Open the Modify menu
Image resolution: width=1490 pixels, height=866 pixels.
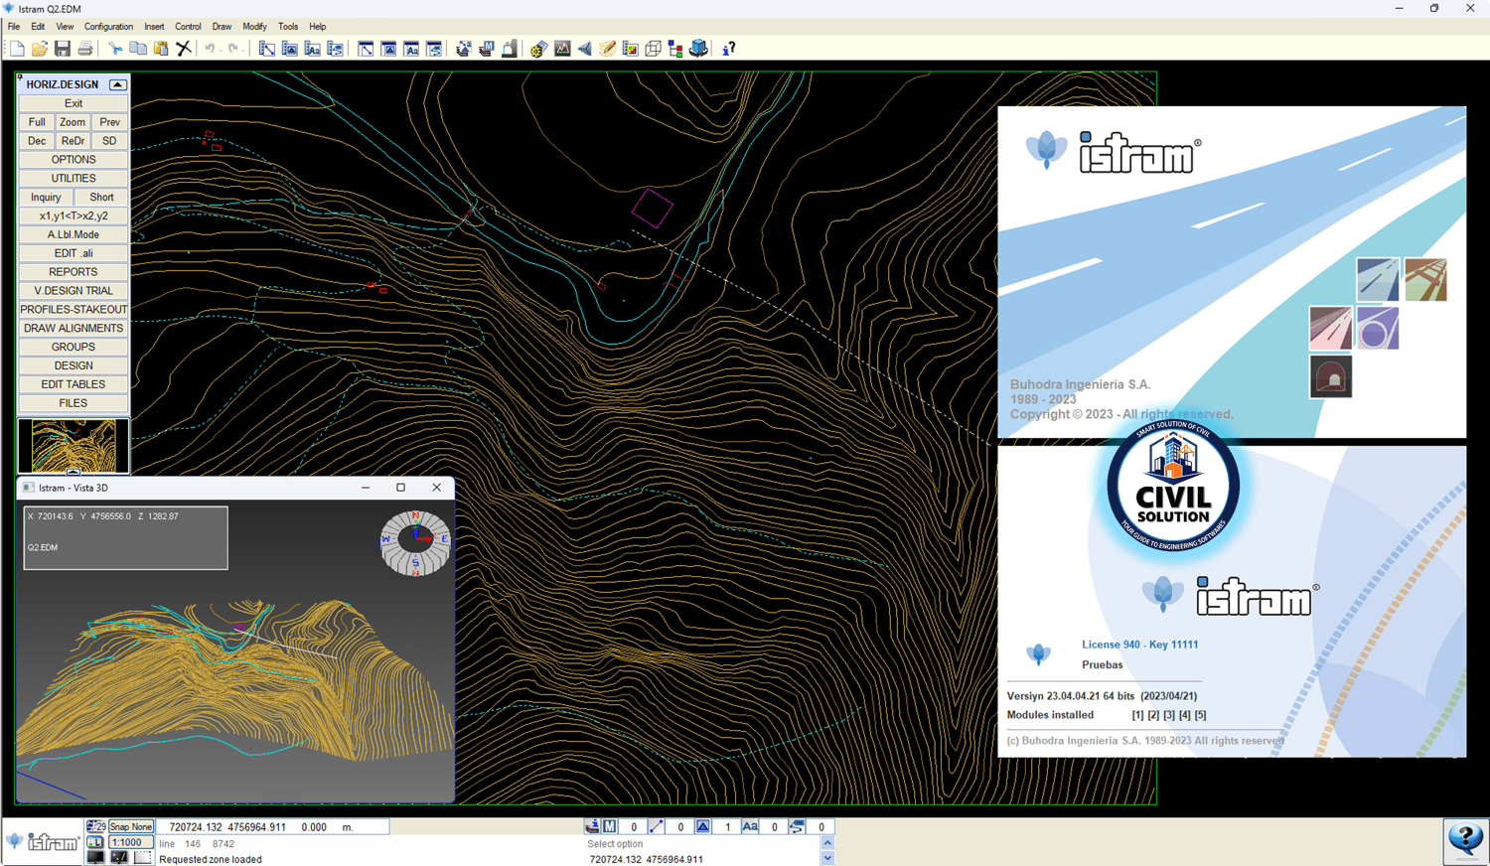point(254,27)
